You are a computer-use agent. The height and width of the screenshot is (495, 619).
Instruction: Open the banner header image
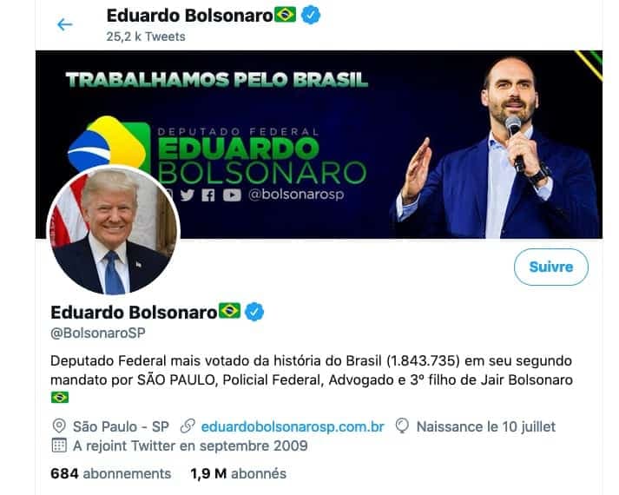point(319,144)
